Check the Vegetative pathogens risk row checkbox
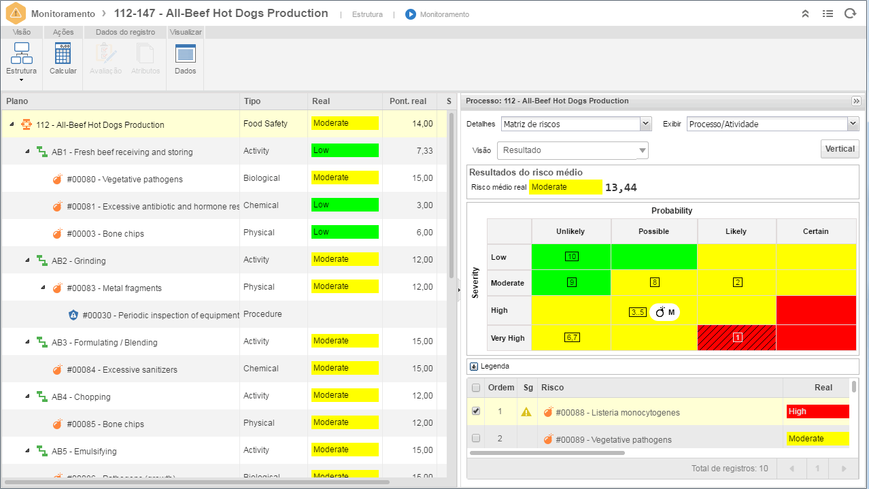Image resolution: width=869 pixels, height=489 pixels. point(476,438)
